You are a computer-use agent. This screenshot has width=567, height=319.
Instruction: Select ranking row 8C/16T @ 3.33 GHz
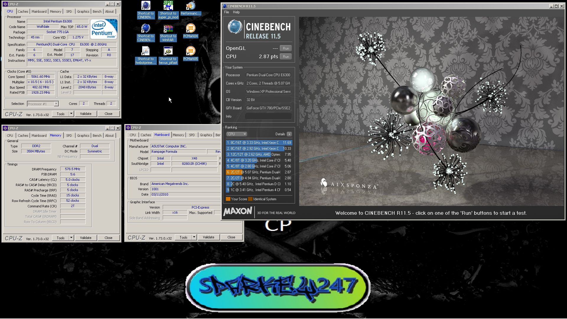tap(259, 143)
